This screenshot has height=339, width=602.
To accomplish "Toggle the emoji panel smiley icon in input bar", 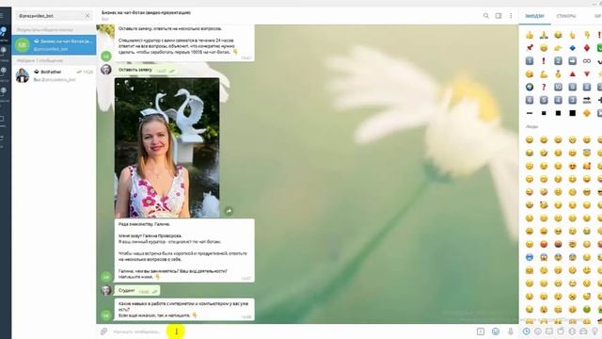I will 496,331.
